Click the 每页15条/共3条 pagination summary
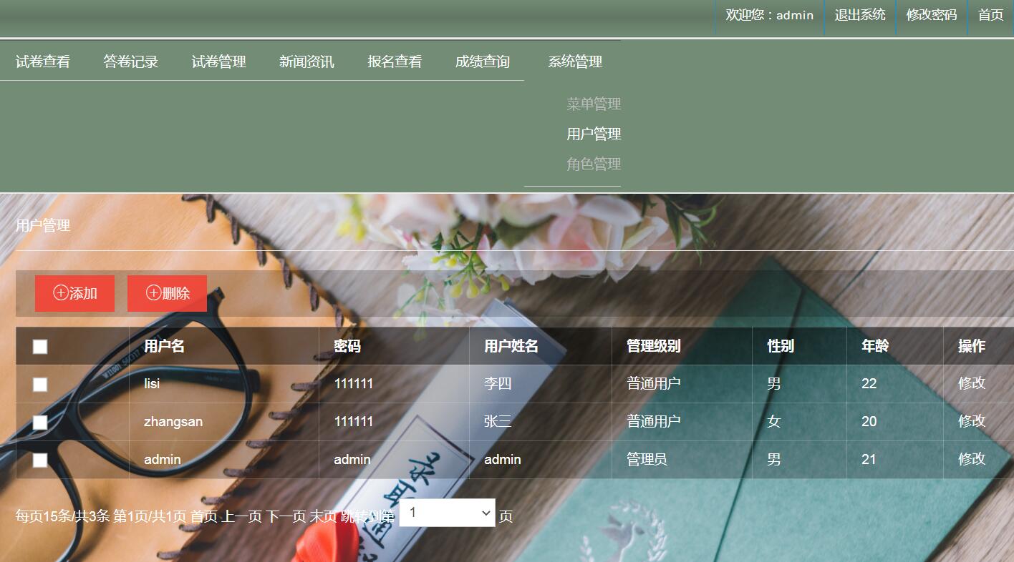This screenshot has width=1014, height=562. [x=63, y=516]
